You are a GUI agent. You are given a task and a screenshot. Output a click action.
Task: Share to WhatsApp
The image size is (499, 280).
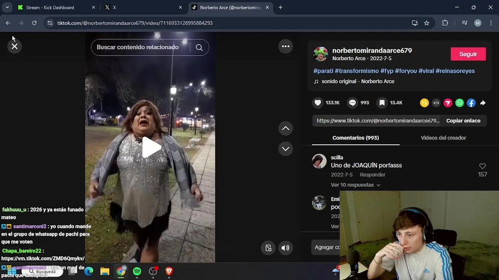[x=460, y=103]
